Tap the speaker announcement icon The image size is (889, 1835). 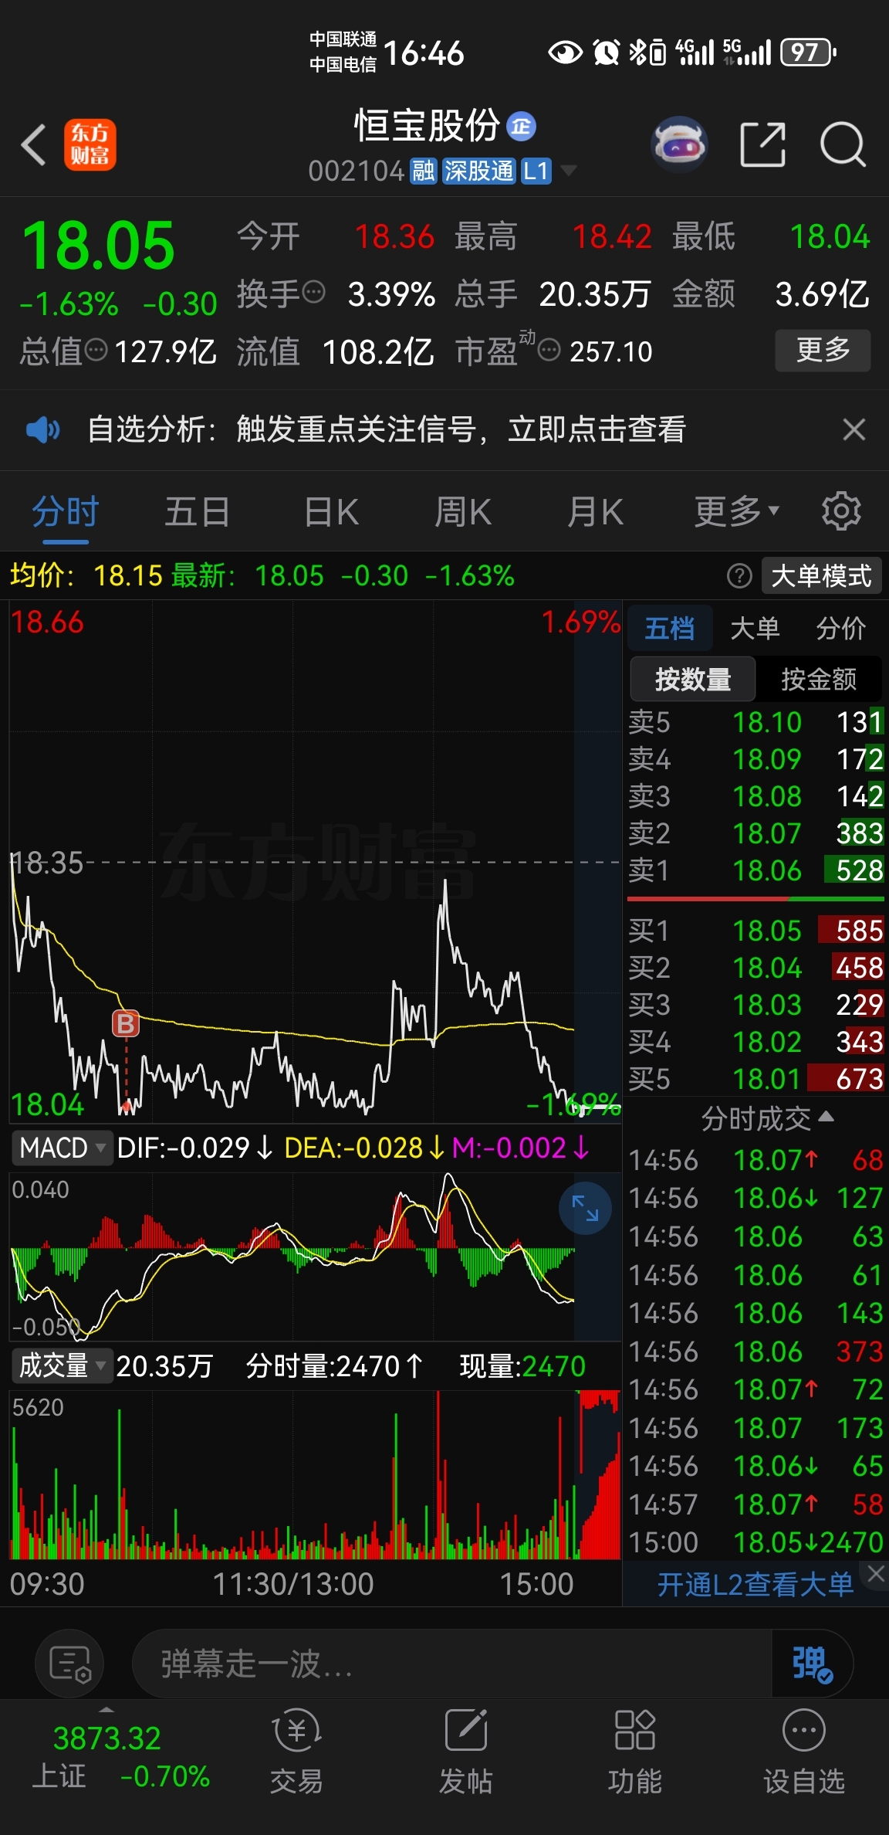click(x=42, y=429)
